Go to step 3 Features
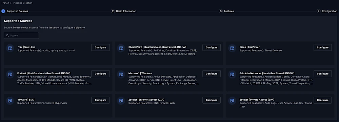339x122 pixels. point(226,11)
